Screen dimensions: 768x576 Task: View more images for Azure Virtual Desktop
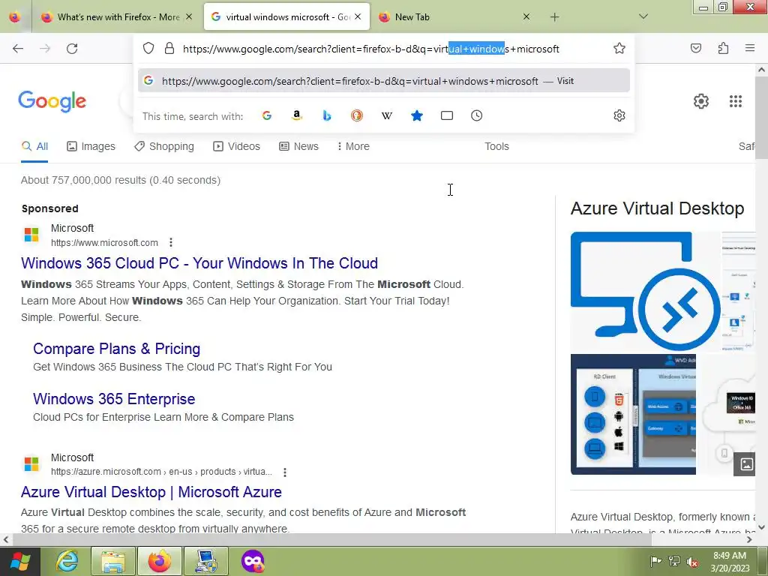(x=746, y=463)
